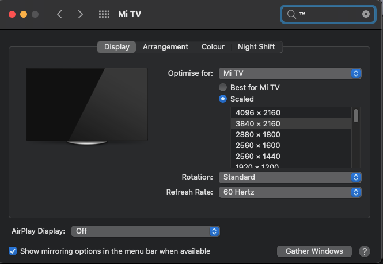Screen dimensions: 383x264
Task: Open the Rotation dropdown
Action: click(290, 177)
